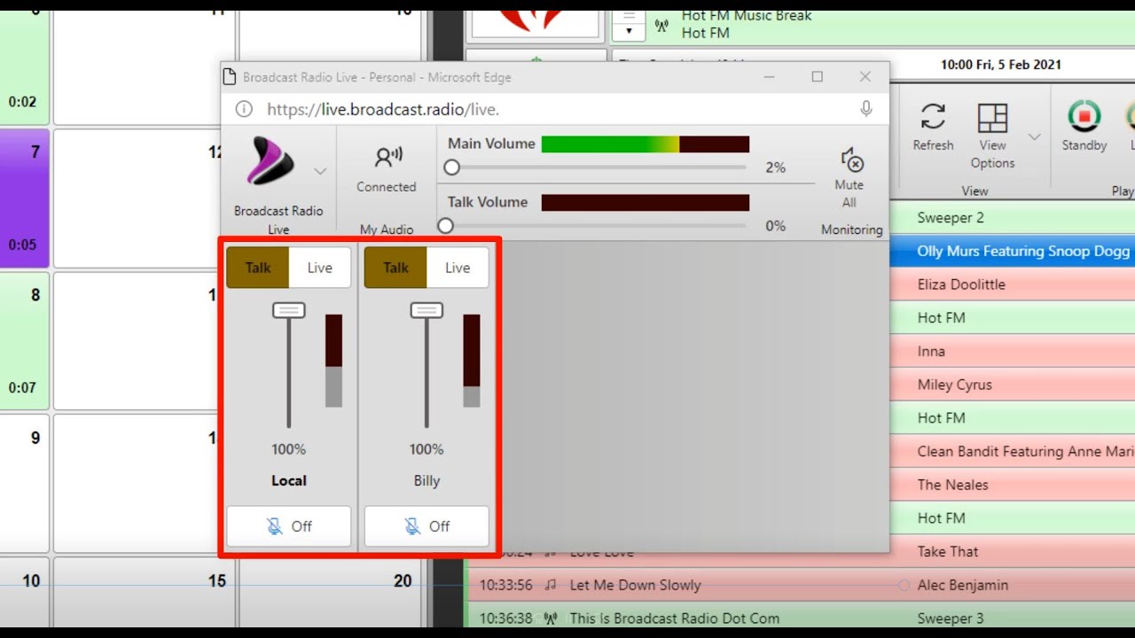
Task: Click Local channel name label
Action: click(x=289, y=481)
